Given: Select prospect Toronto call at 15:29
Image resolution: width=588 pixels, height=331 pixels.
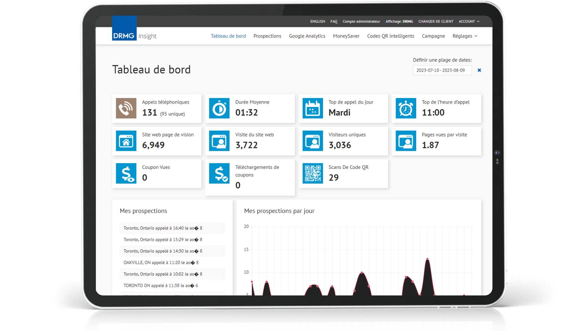Looking at the screenshot, I should (172, 240).
